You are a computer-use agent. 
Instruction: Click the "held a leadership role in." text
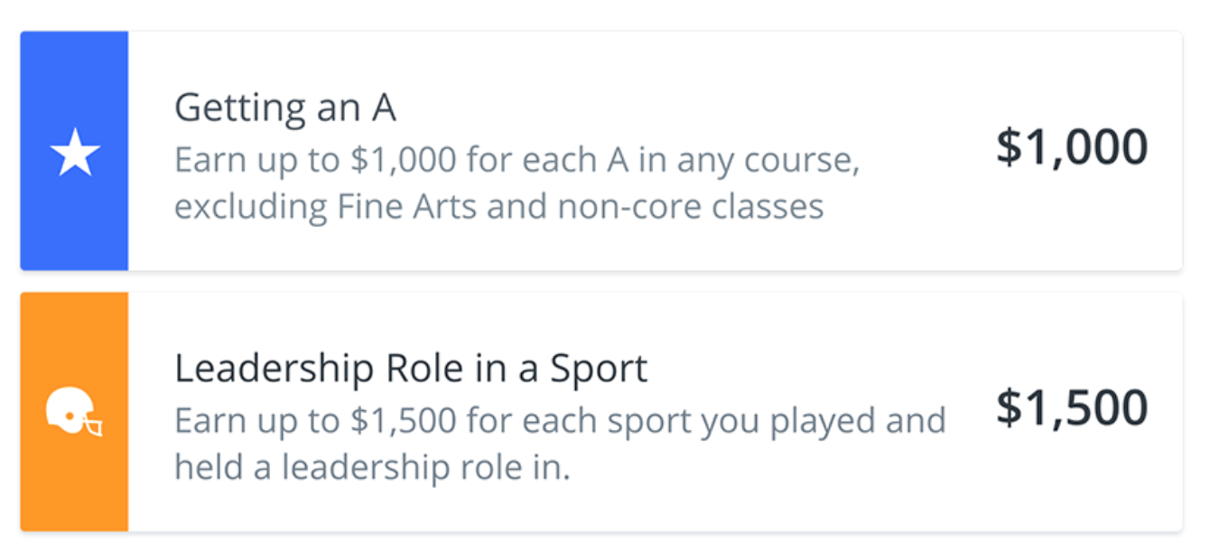[x=373, y=467]
